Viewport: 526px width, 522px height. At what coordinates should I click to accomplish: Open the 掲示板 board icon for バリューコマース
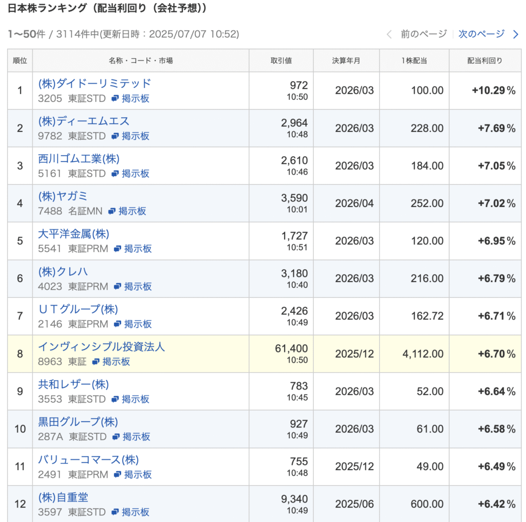(x=118, y=474)
